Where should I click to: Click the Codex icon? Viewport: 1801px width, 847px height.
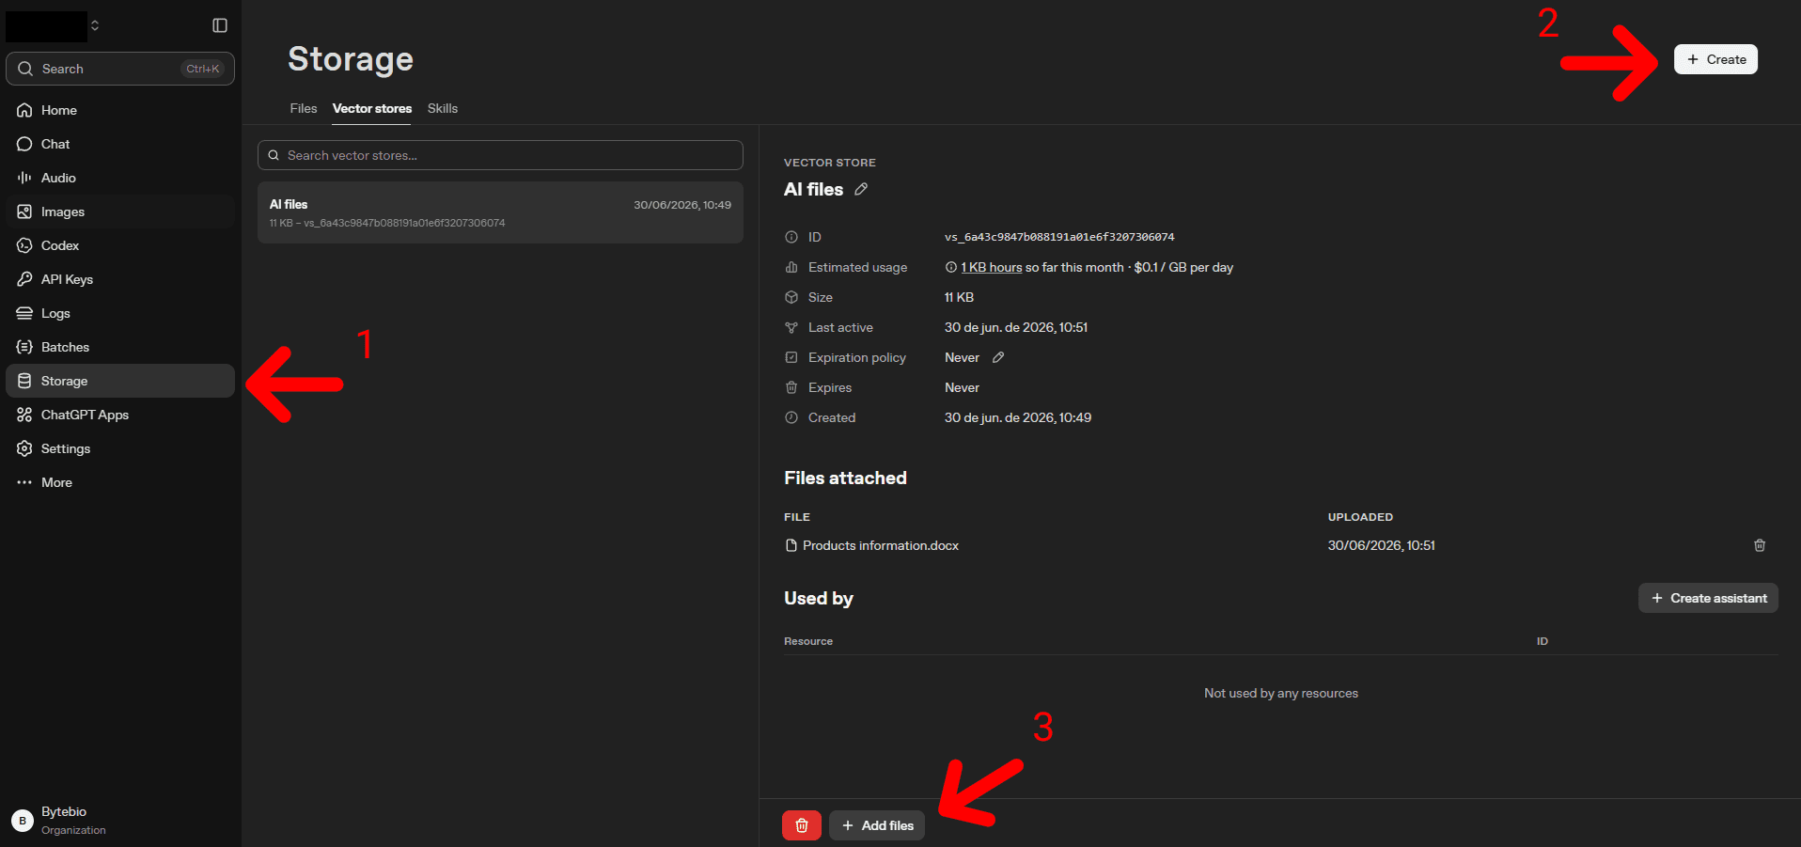pos(24,245)
